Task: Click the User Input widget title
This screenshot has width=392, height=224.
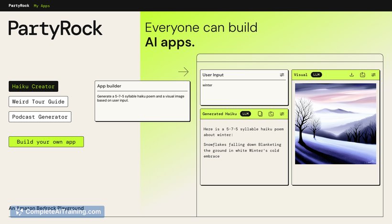Action: coord(213,75)
